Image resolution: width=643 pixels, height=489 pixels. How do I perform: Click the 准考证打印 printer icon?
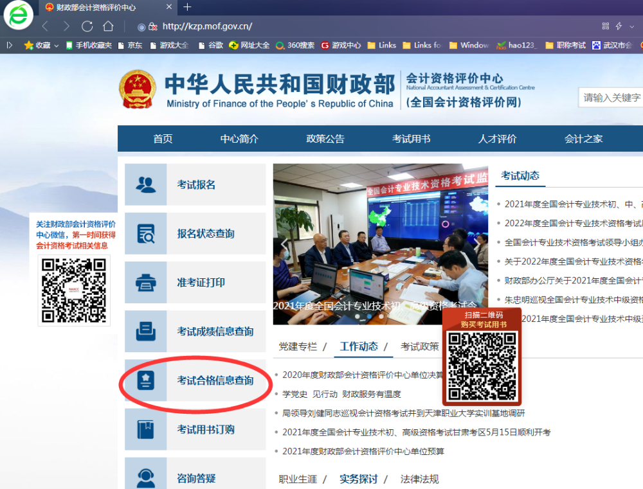point(145,283)
